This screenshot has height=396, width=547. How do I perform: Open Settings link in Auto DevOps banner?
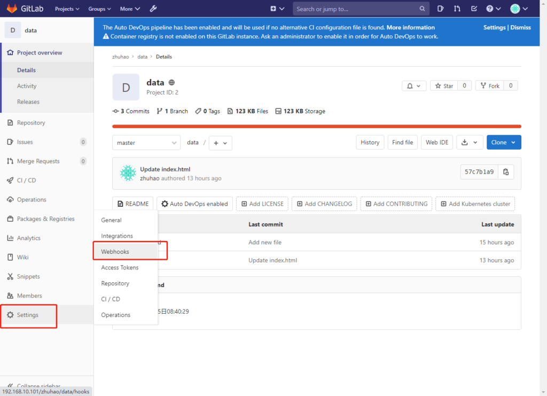click(494, 28)
